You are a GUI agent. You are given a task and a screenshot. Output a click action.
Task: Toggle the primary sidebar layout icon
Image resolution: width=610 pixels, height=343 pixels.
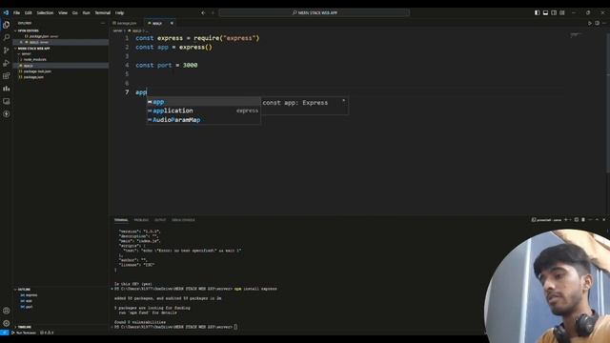[537, 12]
